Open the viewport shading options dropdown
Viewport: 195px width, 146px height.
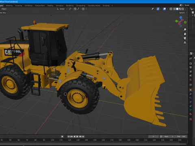pyautogui.click(x=186, y=9)
